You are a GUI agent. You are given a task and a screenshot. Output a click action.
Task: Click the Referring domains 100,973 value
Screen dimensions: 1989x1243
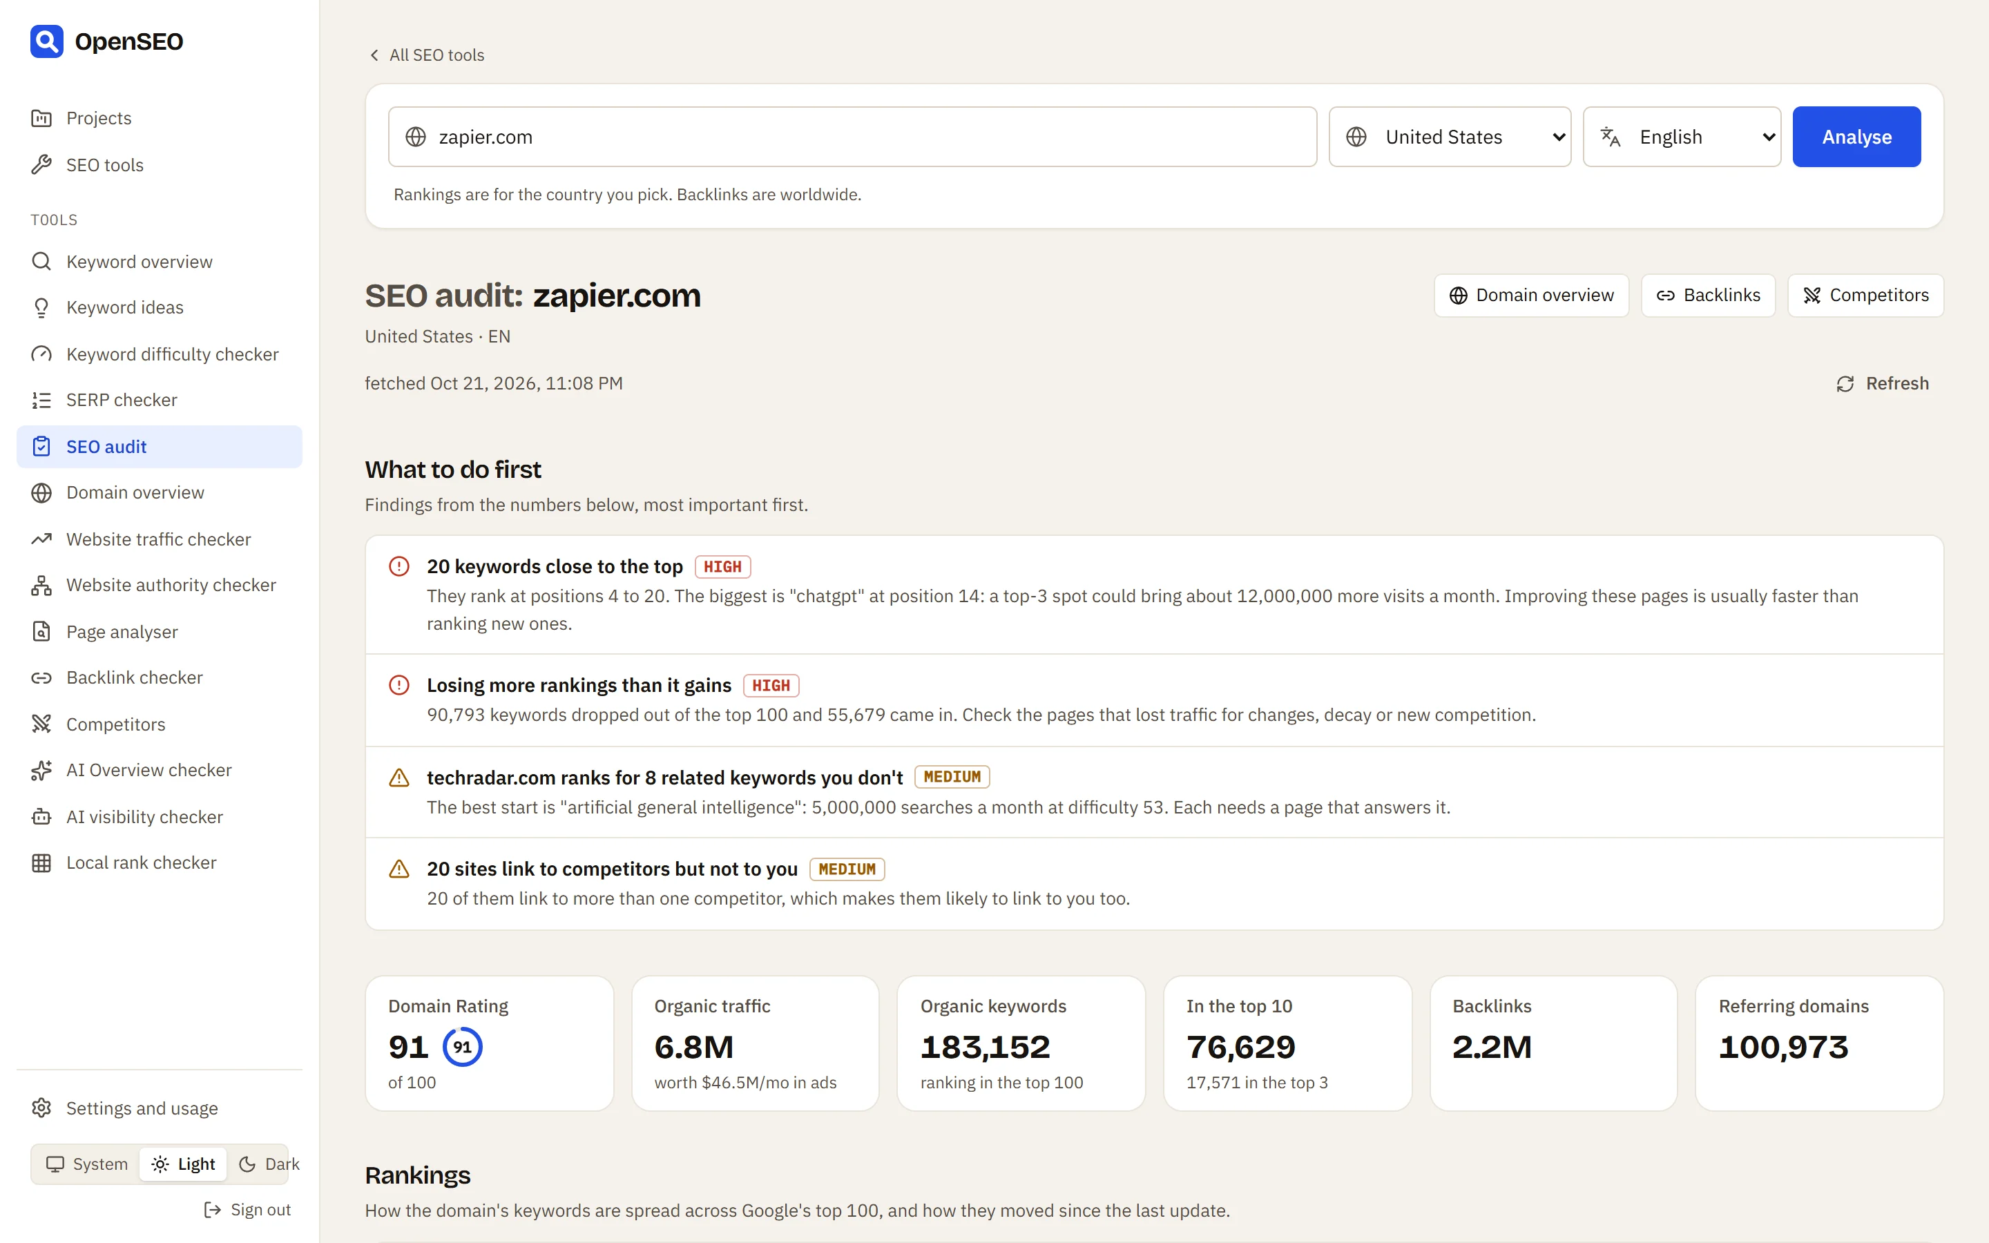click(1783, 1046)
